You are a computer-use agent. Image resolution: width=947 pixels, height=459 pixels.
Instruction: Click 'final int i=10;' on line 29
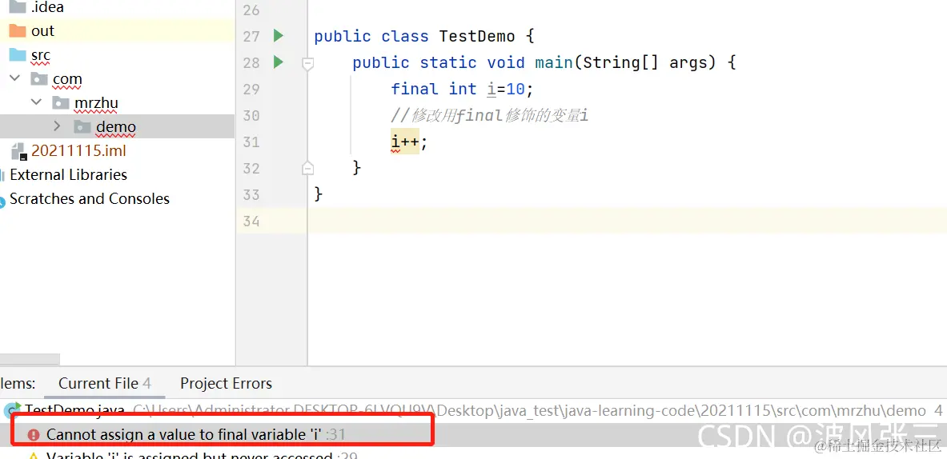click(462, 89)
